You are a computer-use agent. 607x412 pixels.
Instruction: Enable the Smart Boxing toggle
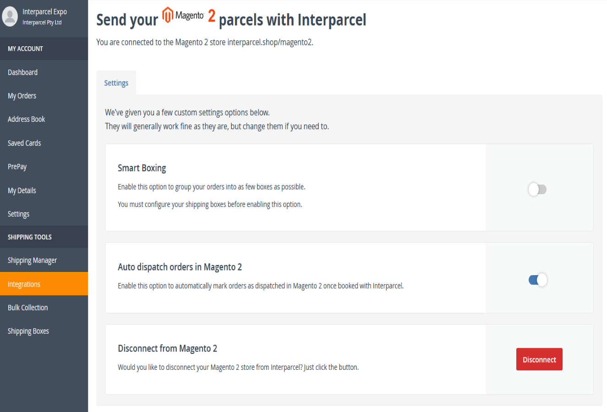[537, 189]
